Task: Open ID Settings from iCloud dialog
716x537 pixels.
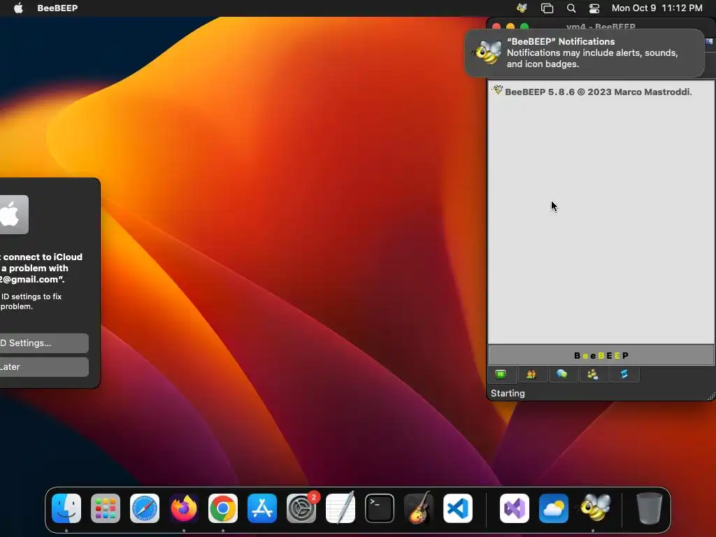Action: 44,343
